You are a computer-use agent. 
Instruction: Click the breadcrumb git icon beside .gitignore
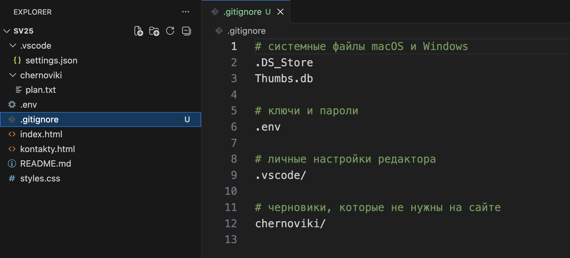point(219,31)
